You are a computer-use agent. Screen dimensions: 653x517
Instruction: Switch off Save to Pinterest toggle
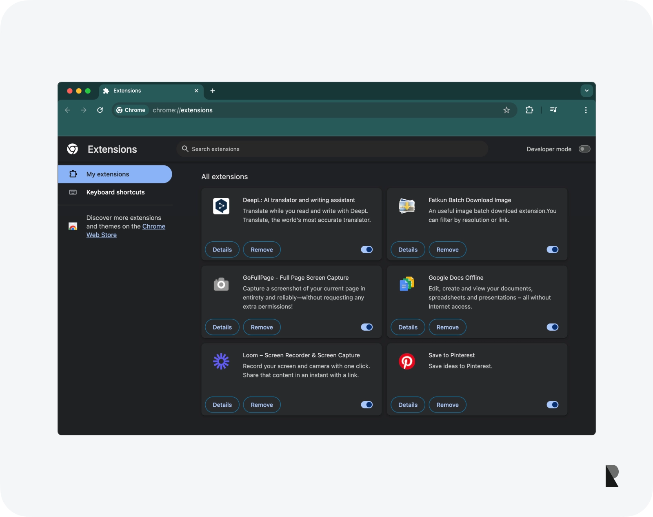553,405
